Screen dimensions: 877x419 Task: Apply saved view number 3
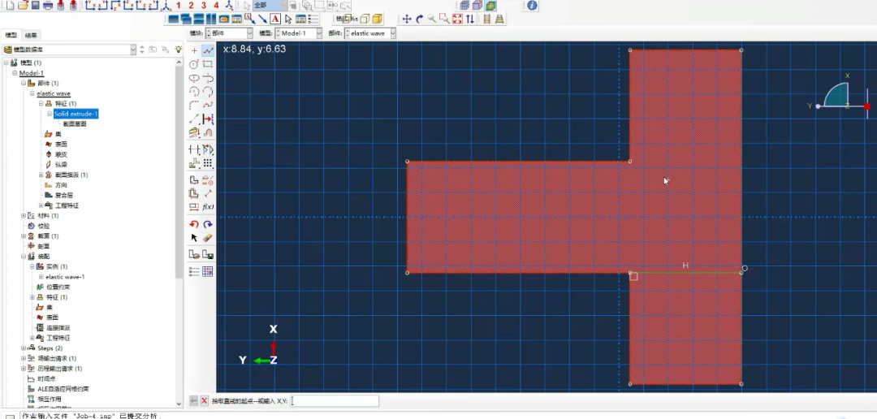tap(204, 6)
